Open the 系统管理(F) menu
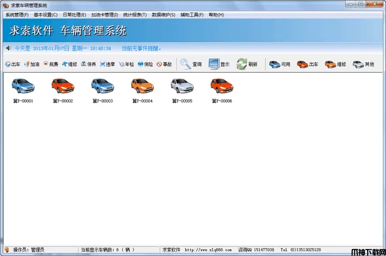This screenshot has height=256, width=386. (x=17, y=14)
